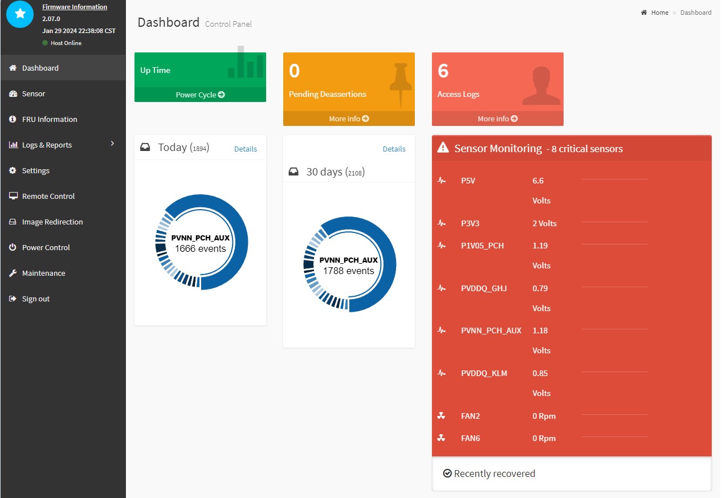Viewport: 722px width, 498px height.
Task: Click the Dashboard home icon in sidebar
Action: tap(13, 68)
